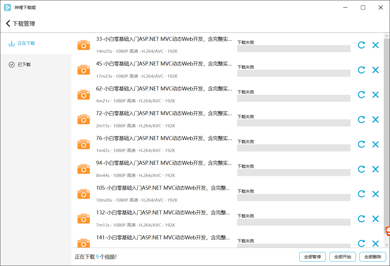This screenshot has height=266, width=390.
Task: Click thumbnail of video 62
Action: point(84,95)
